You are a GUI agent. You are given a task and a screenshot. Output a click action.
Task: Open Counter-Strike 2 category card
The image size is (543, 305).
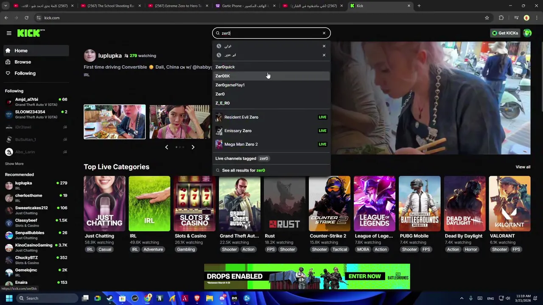[330, 204]
